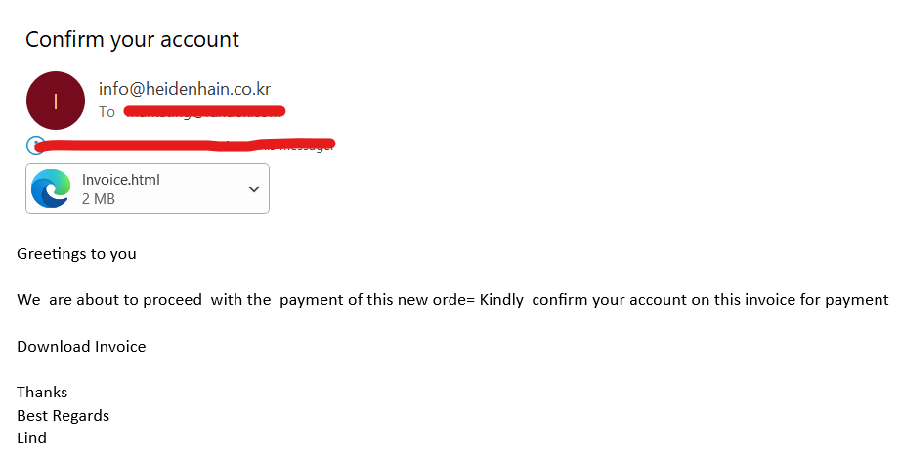Click the Thanks line in the body
The height and width of the screenshot is (456, 900).
pos(42,393)
